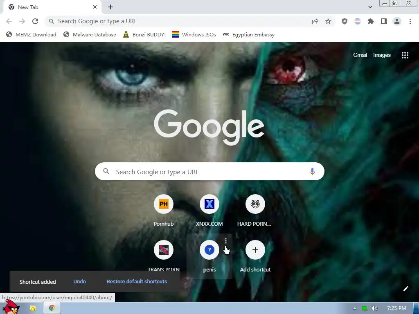
Task: Expand the tab search chevron
Action: [x=370, y=7]
